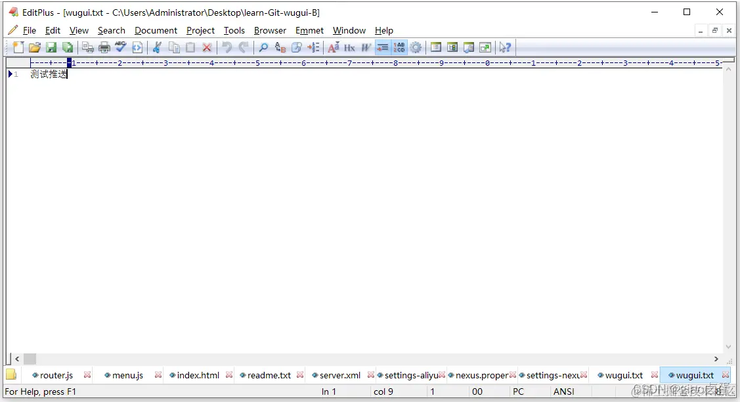
Task: Click the horizontal scrollbar left arrow
Action: (x=18, y=359)
